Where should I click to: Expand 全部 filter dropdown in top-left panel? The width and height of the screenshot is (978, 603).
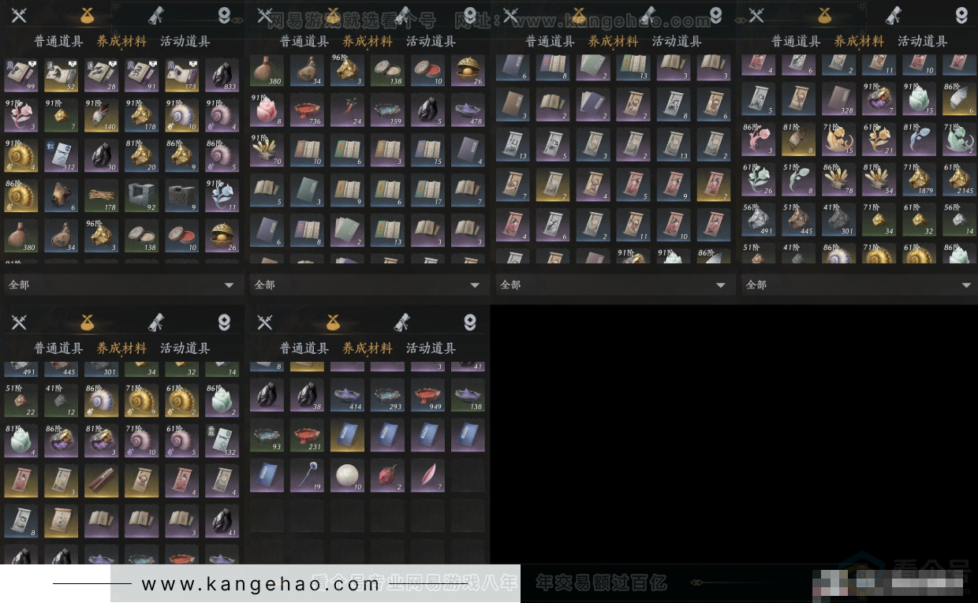[122, 285]
